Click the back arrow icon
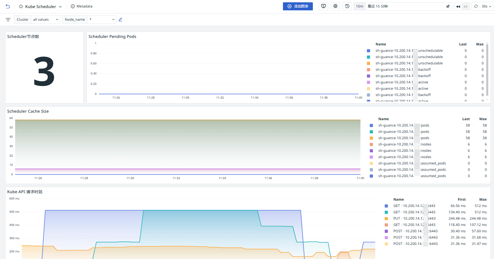 (x=8, y=6)
